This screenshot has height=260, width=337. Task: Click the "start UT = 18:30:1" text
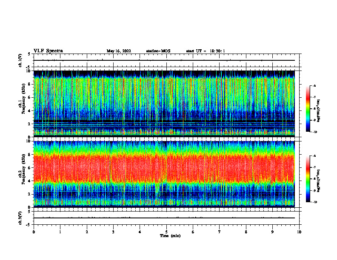(x=206, y=51)
